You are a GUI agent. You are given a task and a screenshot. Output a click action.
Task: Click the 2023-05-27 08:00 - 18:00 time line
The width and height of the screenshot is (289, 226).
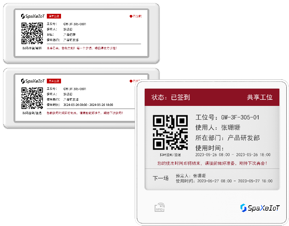point(224,181)
